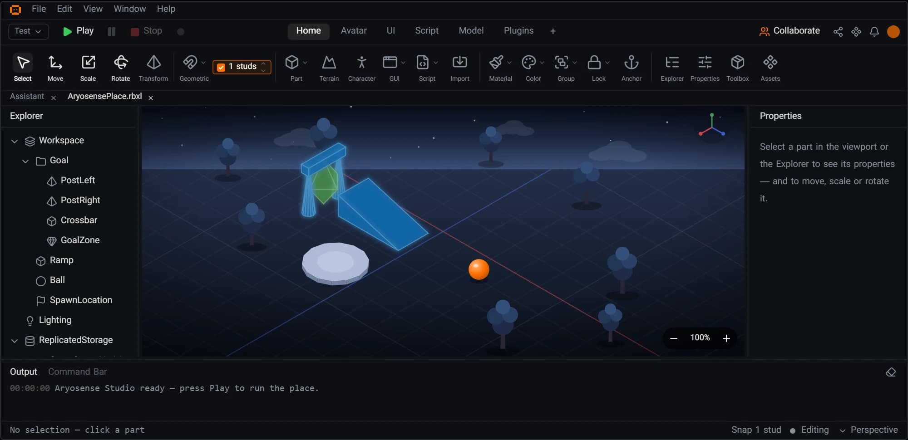Clear the Output log with eraser icon

[x=891, y=372]
